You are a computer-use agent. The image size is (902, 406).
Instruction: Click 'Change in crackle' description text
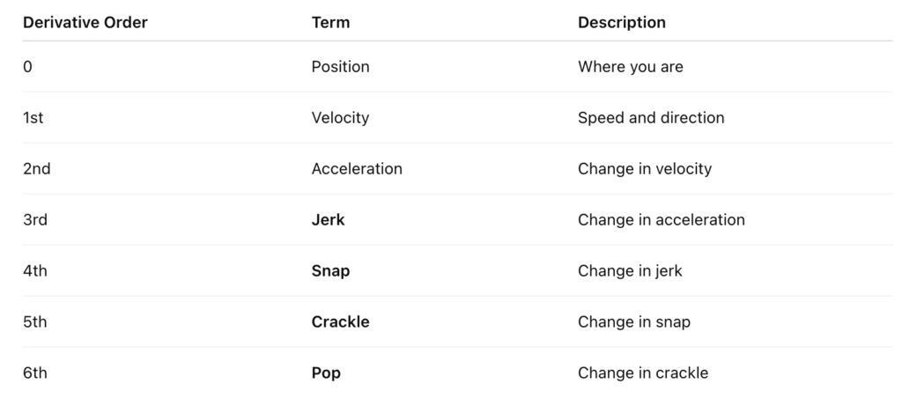642,373
